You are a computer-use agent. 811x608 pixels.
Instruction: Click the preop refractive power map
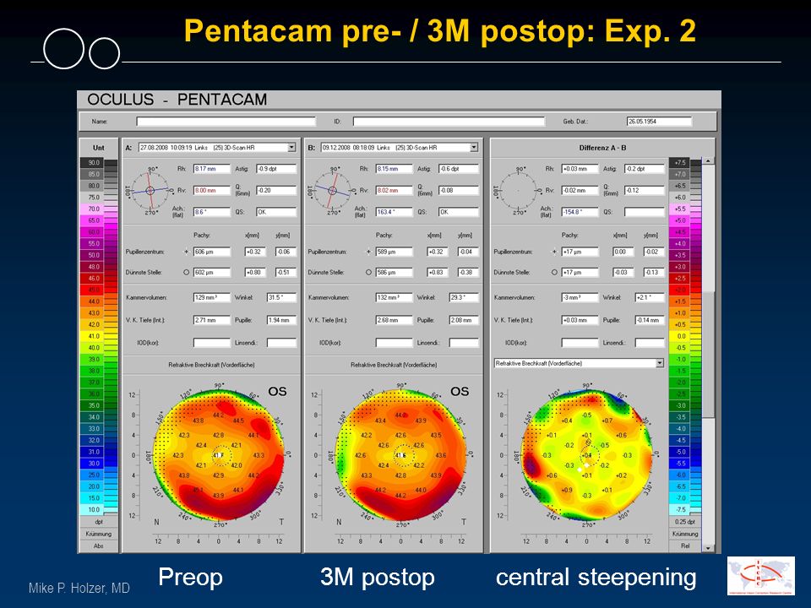click(219, 455)
